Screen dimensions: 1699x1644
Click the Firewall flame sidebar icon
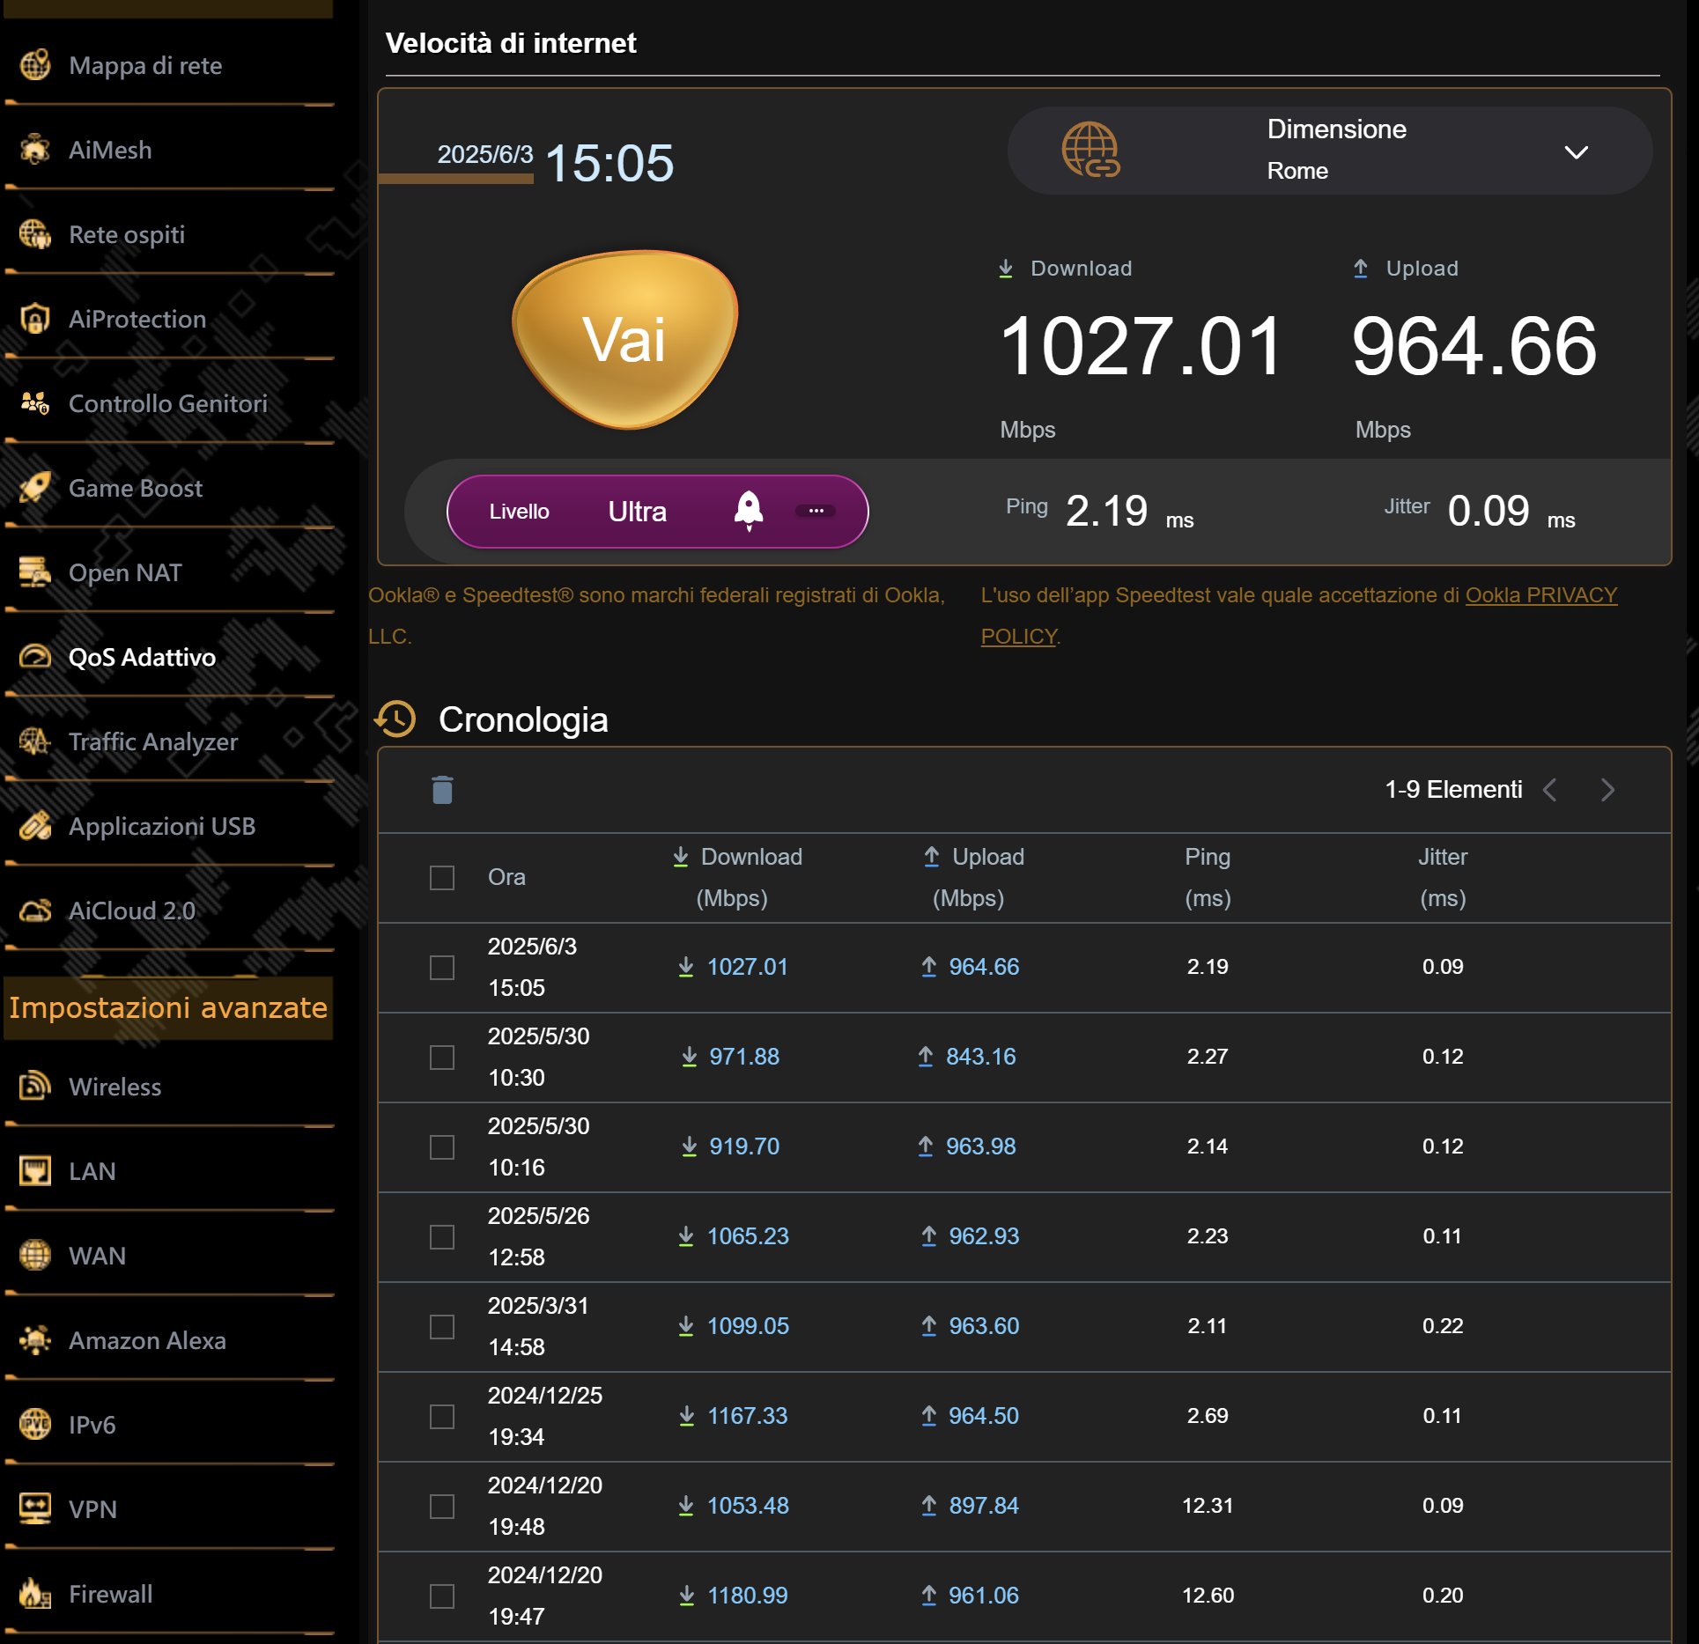[35, 1594]
